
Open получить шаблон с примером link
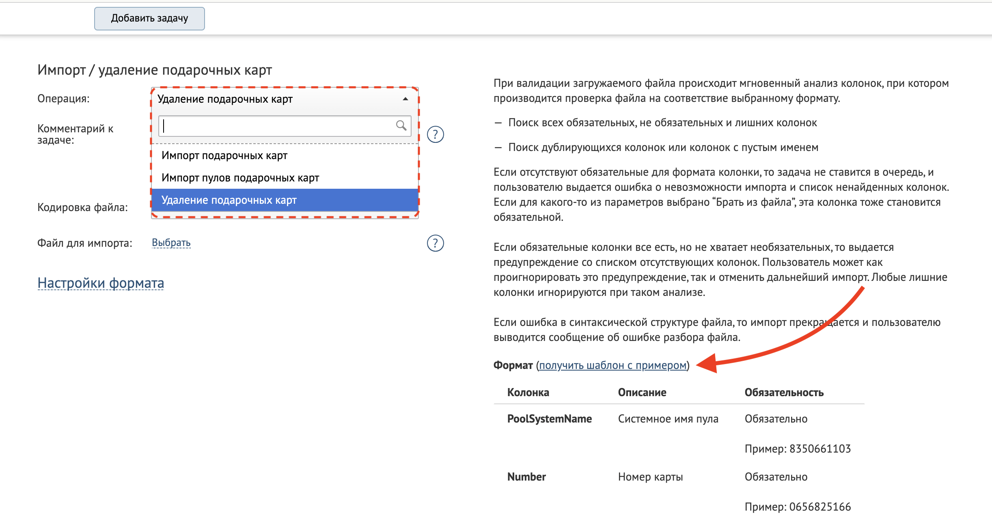[612, 365]
